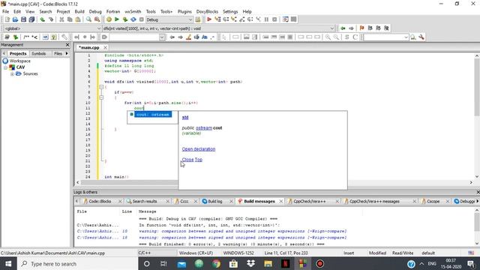Open the wxSmith menu
This screenshot has height=270, width=480.
click(133, 12)
